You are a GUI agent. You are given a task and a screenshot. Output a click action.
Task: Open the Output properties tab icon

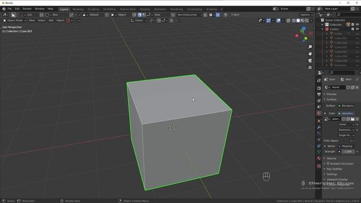pos(319,94)
